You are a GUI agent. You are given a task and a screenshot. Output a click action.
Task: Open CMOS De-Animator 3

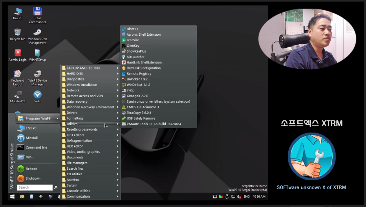pos(158,107)
